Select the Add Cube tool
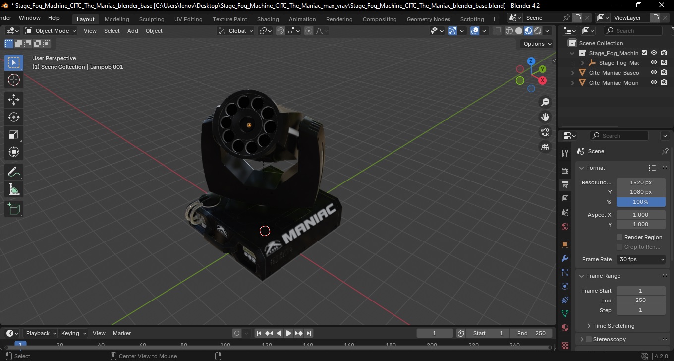Viewport: 674px width, 361px height. 14,209
